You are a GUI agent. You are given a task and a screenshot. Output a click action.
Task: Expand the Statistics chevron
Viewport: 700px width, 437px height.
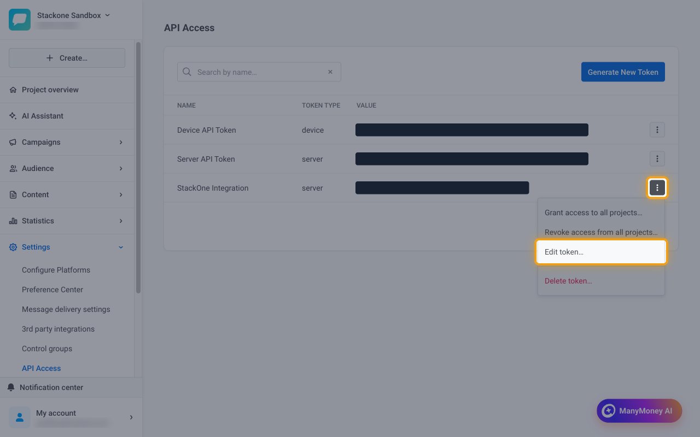coord(121,221)
